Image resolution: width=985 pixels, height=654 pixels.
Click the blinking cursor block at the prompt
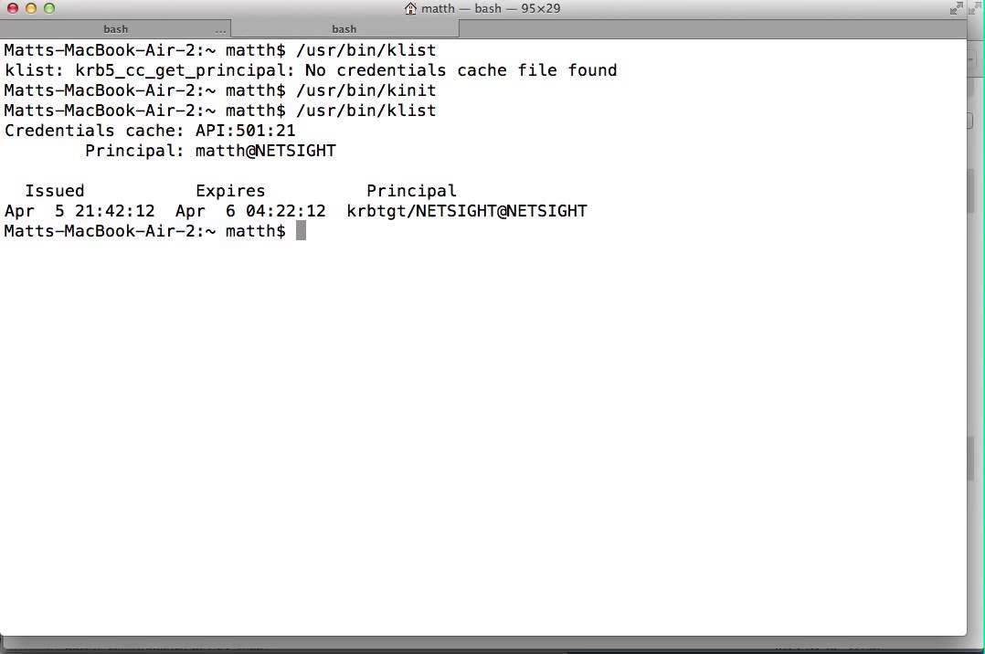pos(301,231)
